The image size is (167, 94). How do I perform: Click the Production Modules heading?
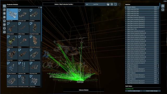(x=13, y=4)
